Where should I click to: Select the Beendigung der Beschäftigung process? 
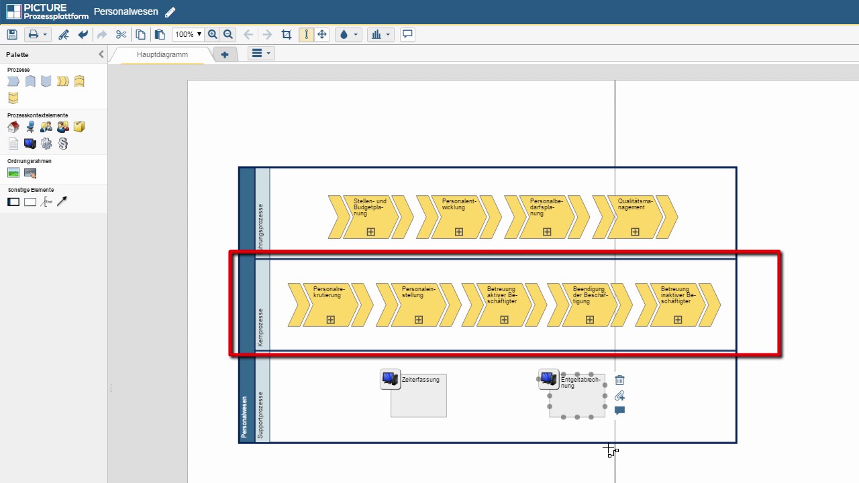point(590,305)
